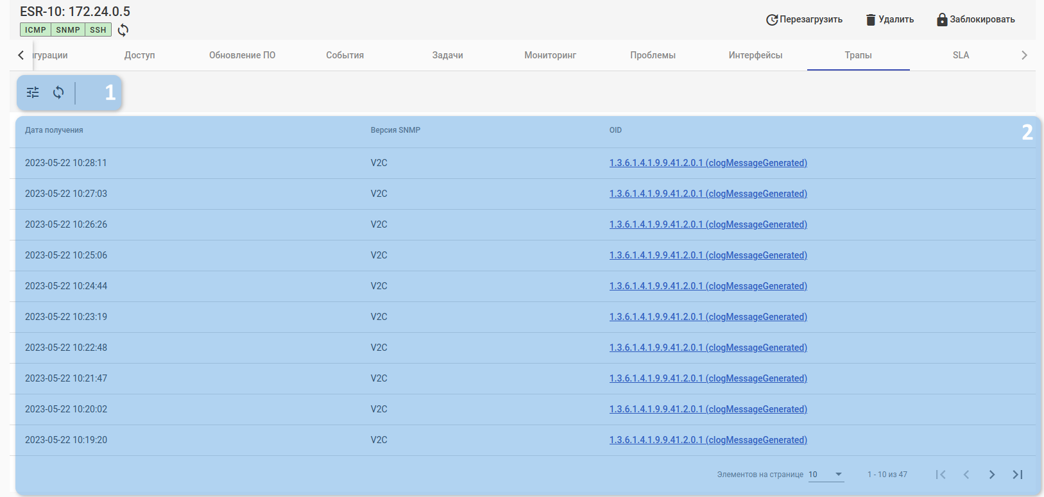Select the date cell 2023-05-22 10:21:47
Image resolution: width=1044 pixels, height=497 pixels.
[66, 378]
